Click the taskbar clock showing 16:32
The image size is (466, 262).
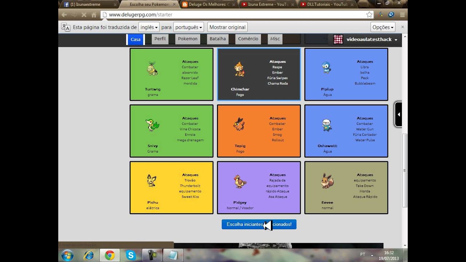click(x=388, y=253)
